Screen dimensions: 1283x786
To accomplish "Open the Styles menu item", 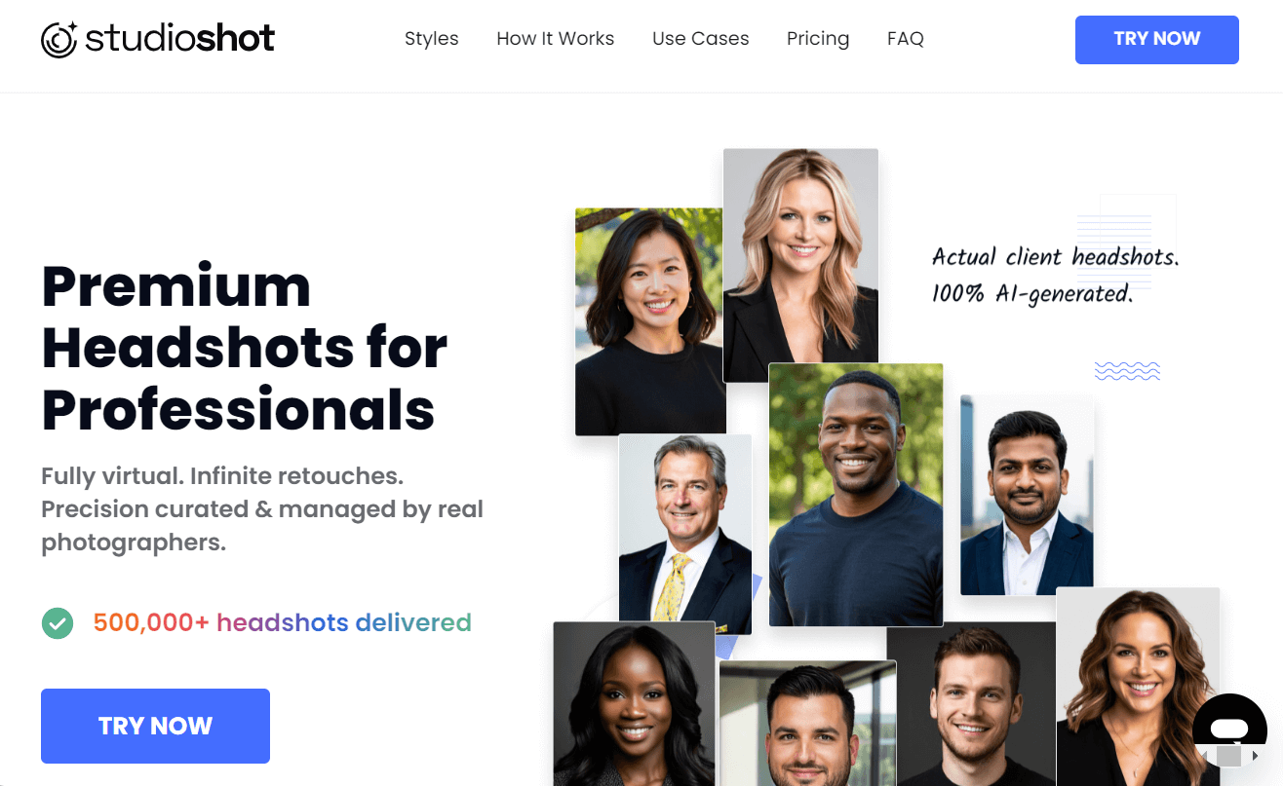I will pyautogui.click(x=432, y=39).
